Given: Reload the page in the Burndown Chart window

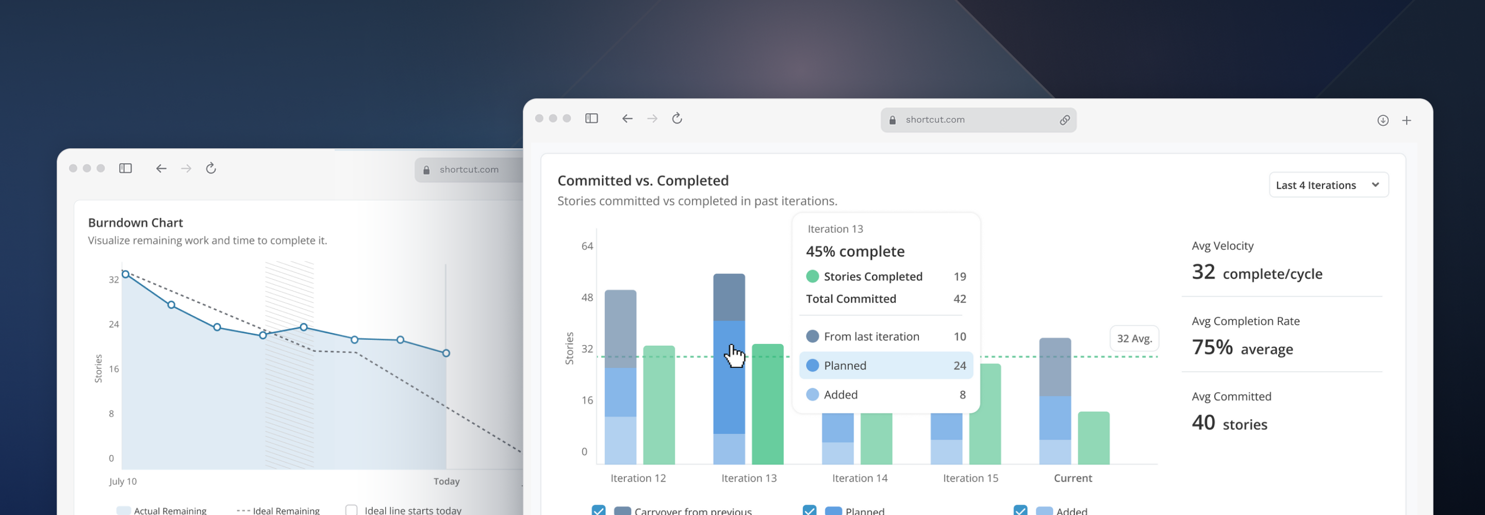Looking at the screenshot, I should [211, 168].
